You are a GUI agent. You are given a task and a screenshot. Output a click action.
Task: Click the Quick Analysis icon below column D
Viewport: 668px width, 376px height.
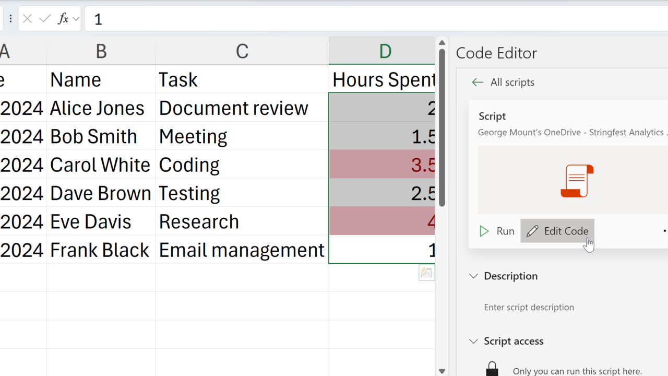point(426,273)
